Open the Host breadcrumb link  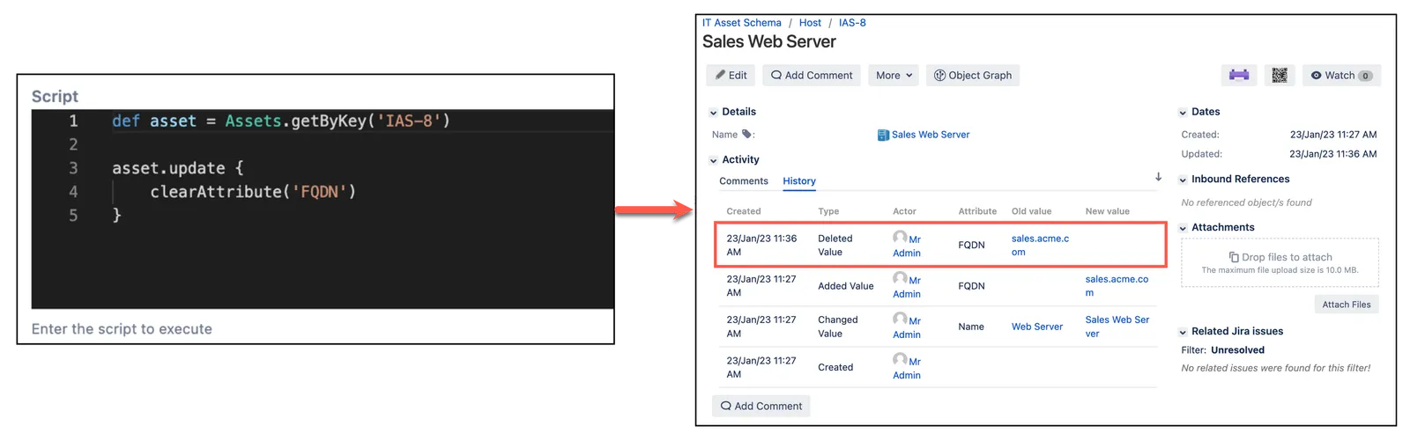[x=810, y=23]
